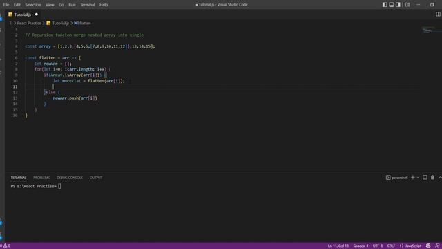
Task: Change encoding via UTF-8 indicator
Action: click(x=378, y=246)
